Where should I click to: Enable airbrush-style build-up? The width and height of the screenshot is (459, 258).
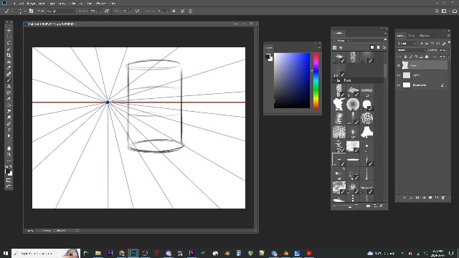click(137, 11)
